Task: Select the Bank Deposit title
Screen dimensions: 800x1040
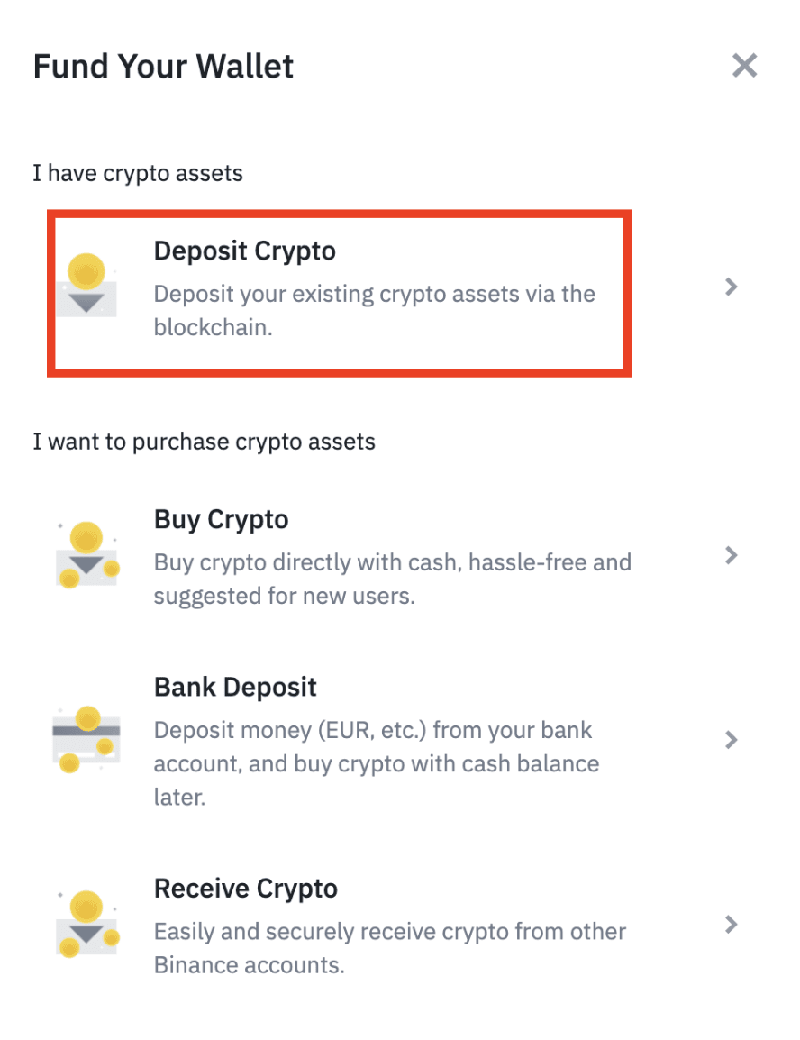Action: [235, 687]
